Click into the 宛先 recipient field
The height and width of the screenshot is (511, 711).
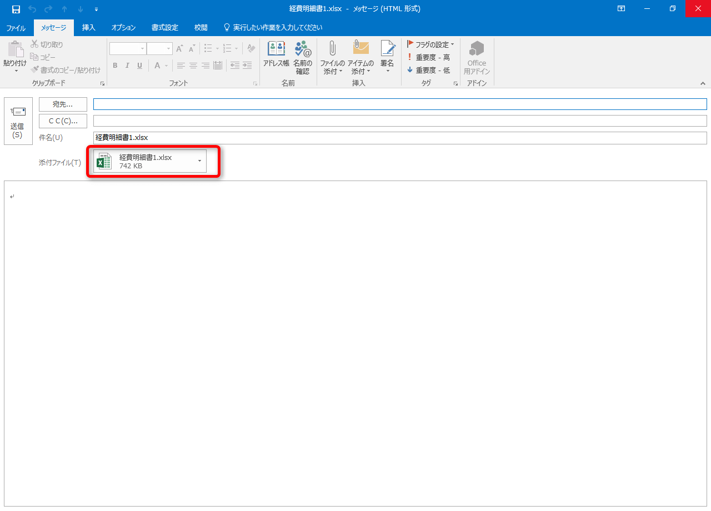pyautogui.click(x=400, y=104)
